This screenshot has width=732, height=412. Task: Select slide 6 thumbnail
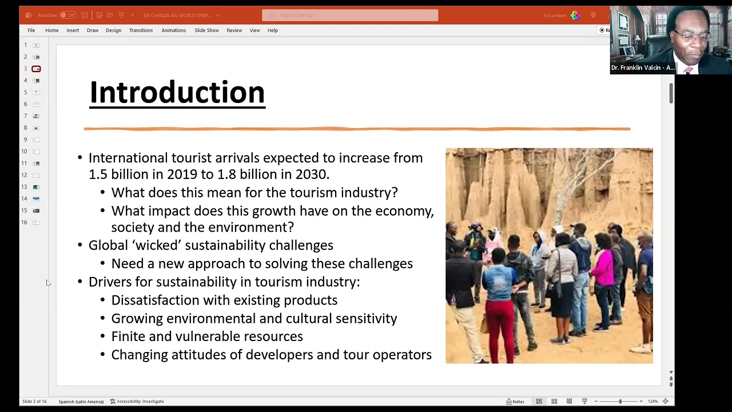click(x=36, y=104)
